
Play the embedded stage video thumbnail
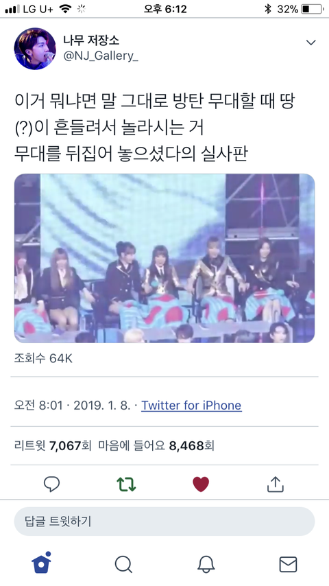[164, 258]
